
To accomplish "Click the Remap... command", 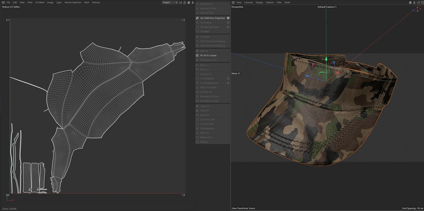I will (x=213, y=142).
